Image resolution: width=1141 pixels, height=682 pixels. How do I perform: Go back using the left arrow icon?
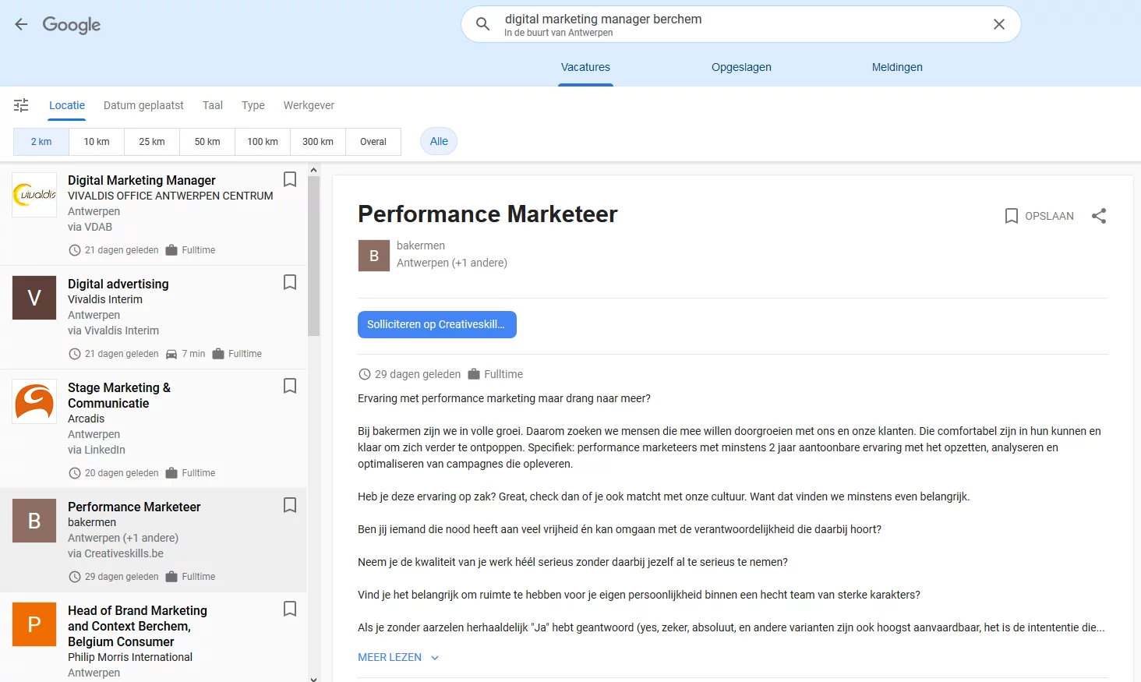click(21, 24)
